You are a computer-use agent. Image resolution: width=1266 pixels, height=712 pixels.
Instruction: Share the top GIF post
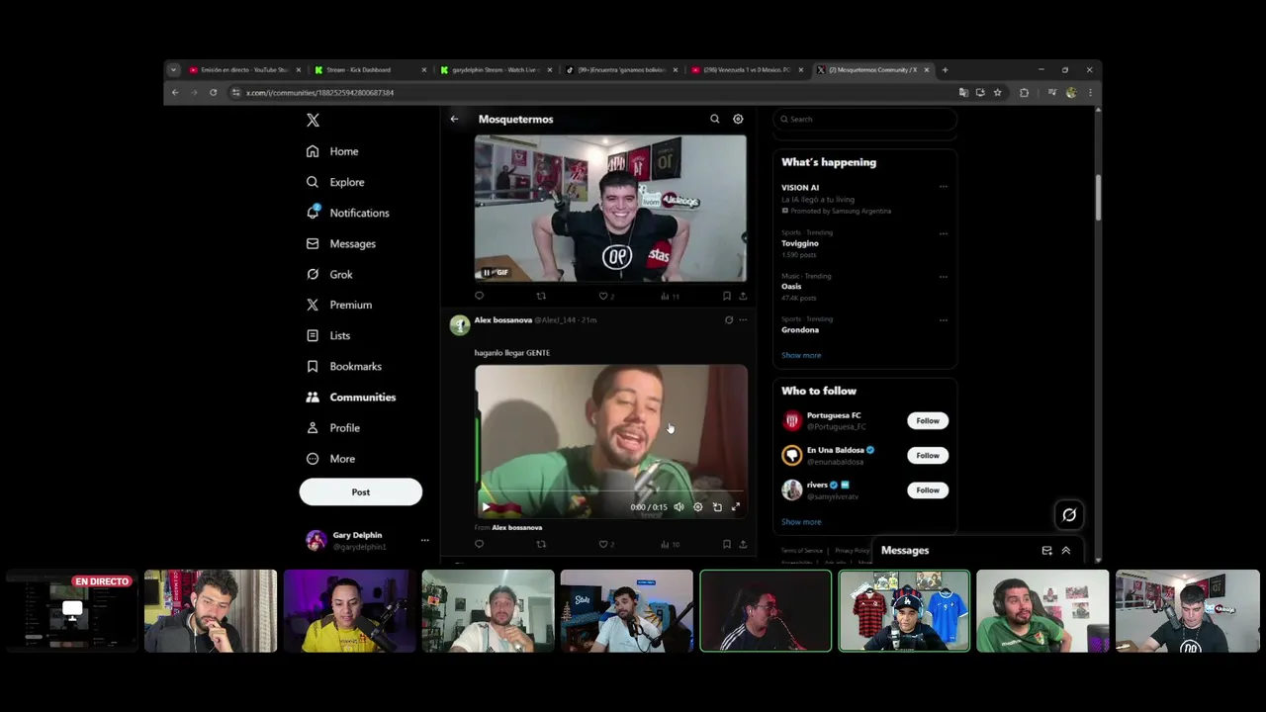tap(743, 296)
